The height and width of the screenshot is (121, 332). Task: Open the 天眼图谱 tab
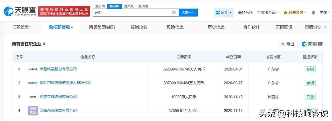[284, 27]
